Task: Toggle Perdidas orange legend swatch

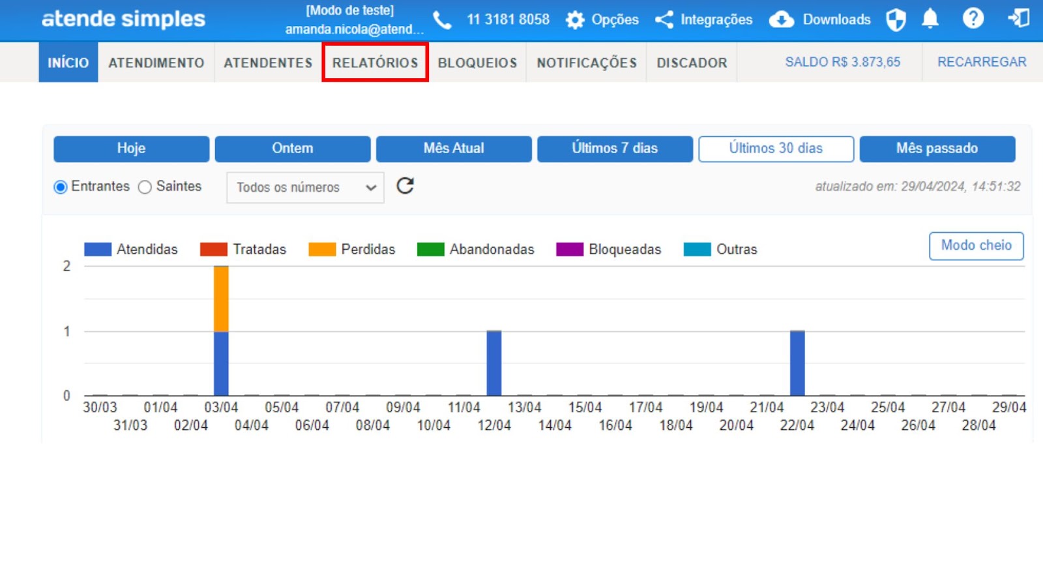Action: [322, 249]
